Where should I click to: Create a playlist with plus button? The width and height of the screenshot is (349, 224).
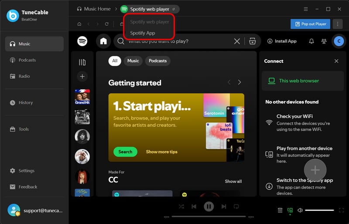82,77
